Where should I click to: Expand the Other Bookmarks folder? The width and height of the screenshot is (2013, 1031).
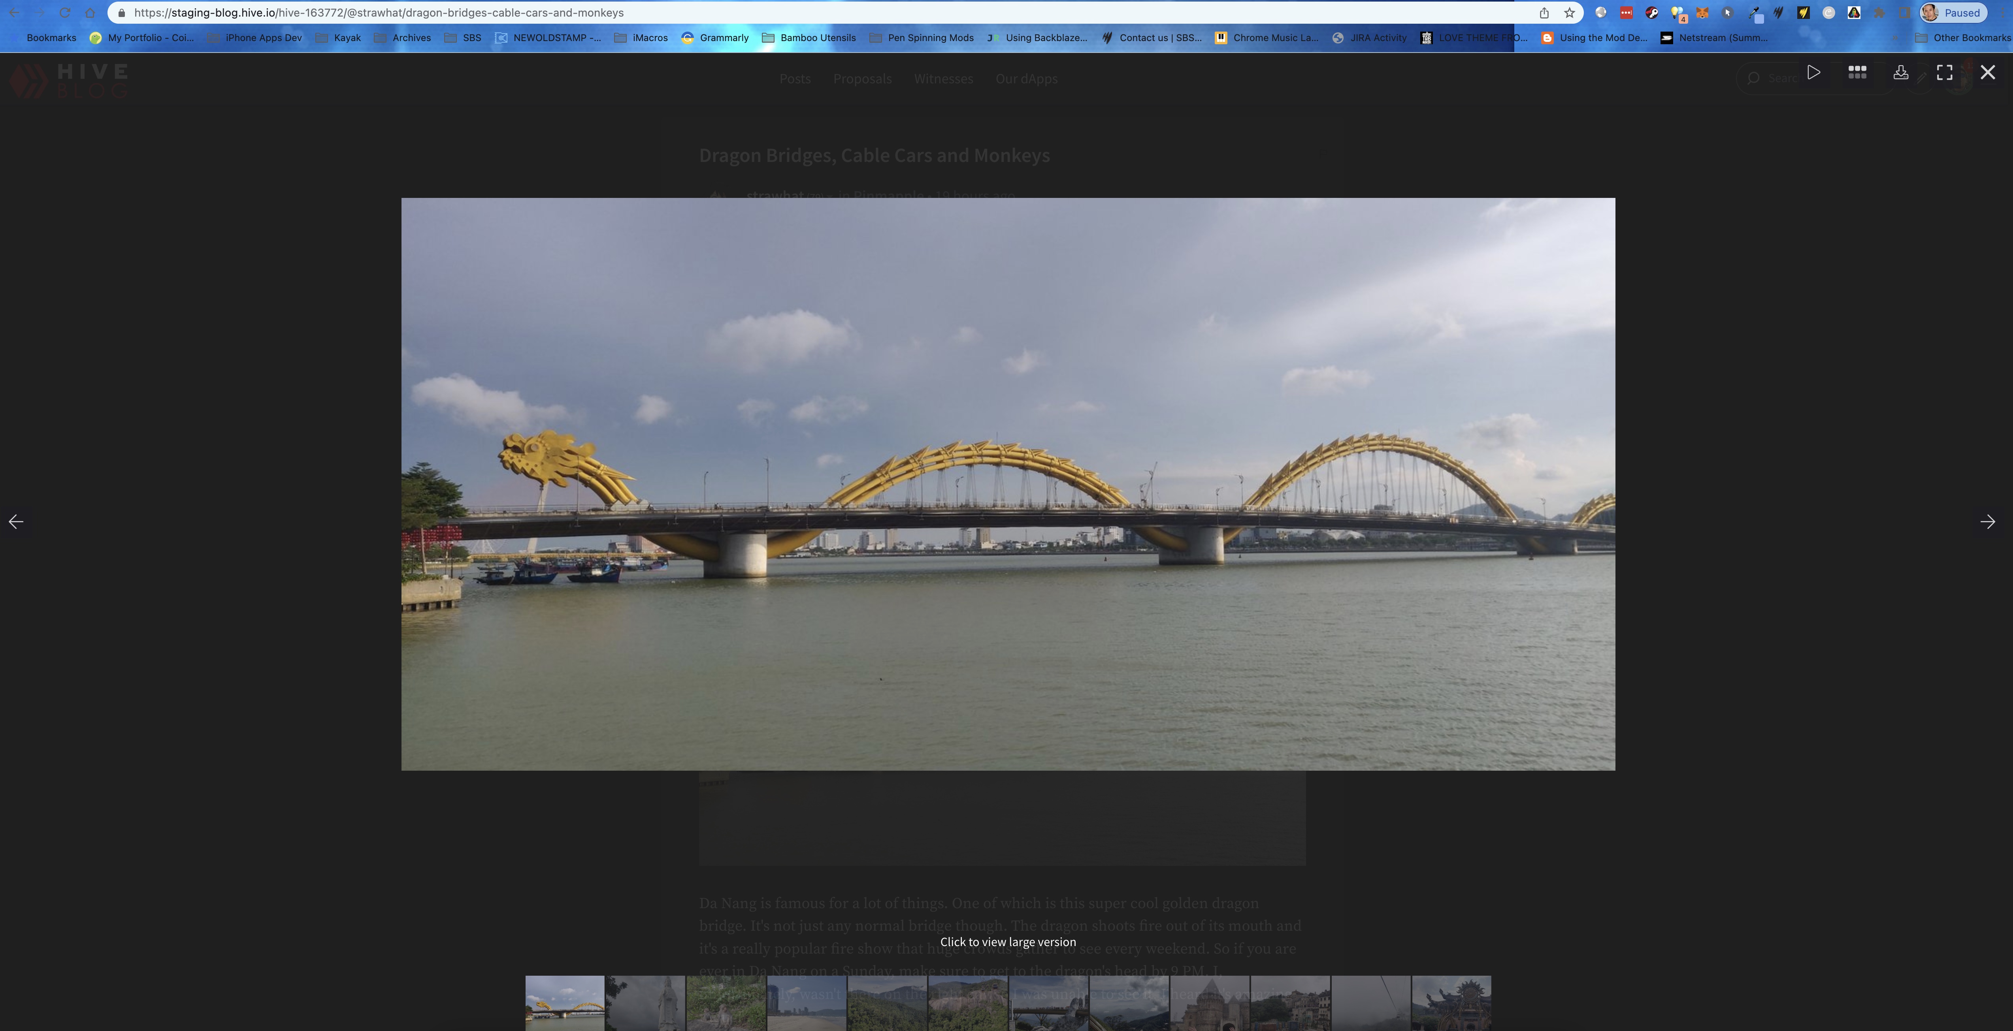[1962, 38]
